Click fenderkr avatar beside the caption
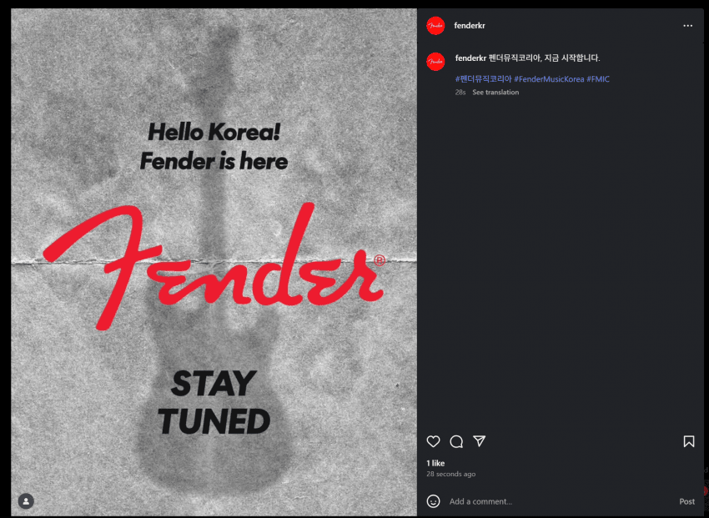The image size is (709, 518). click(435, 62)
